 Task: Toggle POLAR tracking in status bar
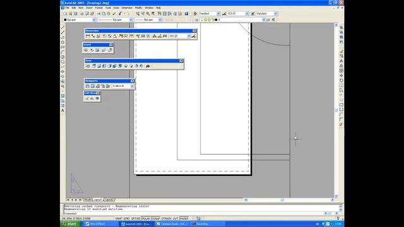click(146, 219)
